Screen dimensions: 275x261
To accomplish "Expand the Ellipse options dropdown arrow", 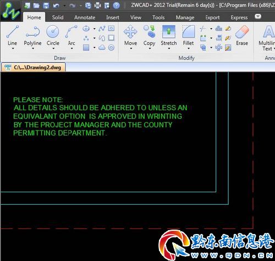I will pos(95,29).
